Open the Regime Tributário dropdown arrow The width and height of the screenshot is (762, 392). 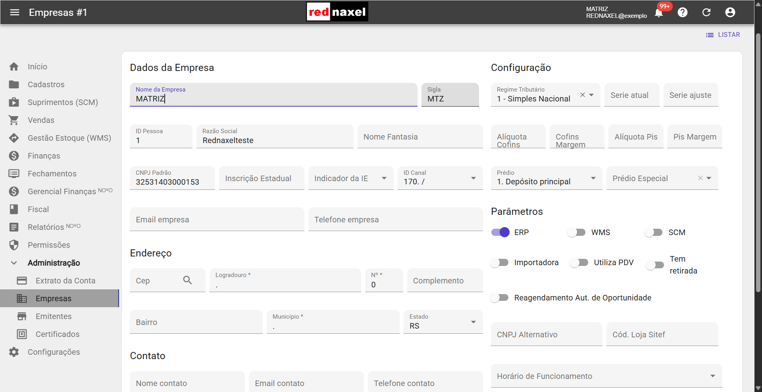tap(591, 95)
